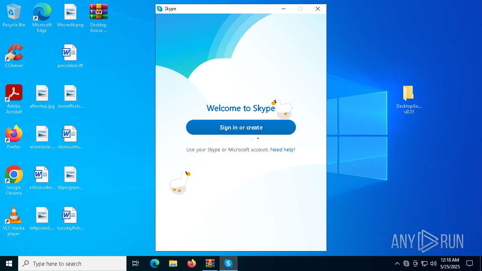This screenshot has height=271, width=482.
Task: Click the network status tray icon
Action: (424, 263)
